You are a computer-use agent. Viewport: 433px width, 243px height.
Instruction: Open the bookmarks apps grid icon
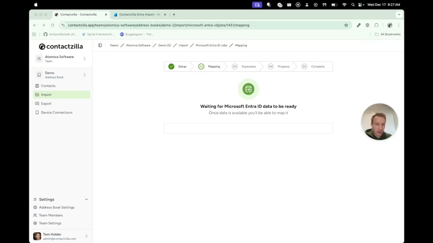click(x=34, y=34)
